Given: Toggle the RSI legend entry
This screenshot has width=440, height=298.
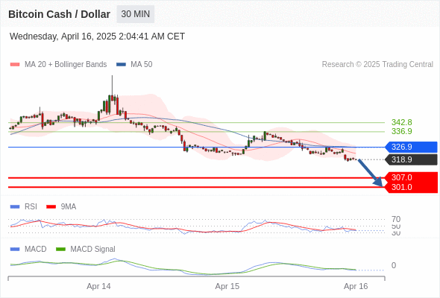Looking at the screenshot, I should pyautogui.click(x=24, y=206).
